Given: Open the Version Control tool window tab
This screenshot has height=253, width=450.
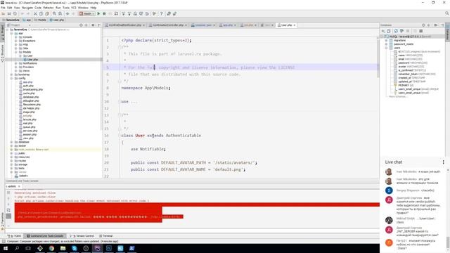Looking at the screenshot, I should click(x=82, y=236).
